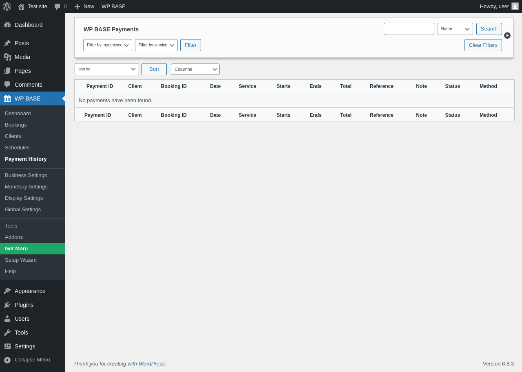Click the Dashboard gauge icon in the sidebar
Screen dimensions: 522x372
pos(7,25)
